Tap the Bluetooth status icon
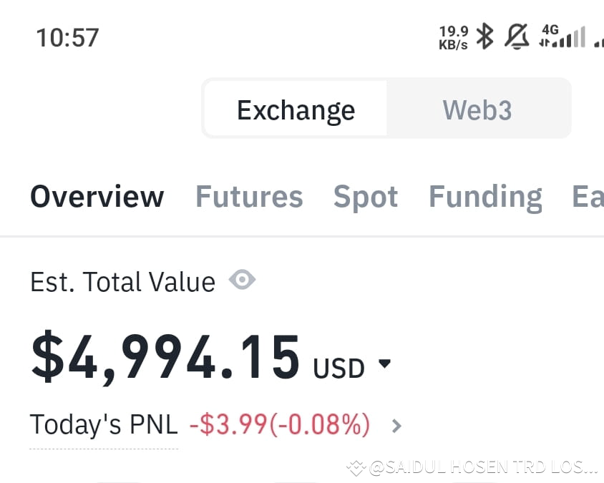604x483 pixels. click(485, 36)
